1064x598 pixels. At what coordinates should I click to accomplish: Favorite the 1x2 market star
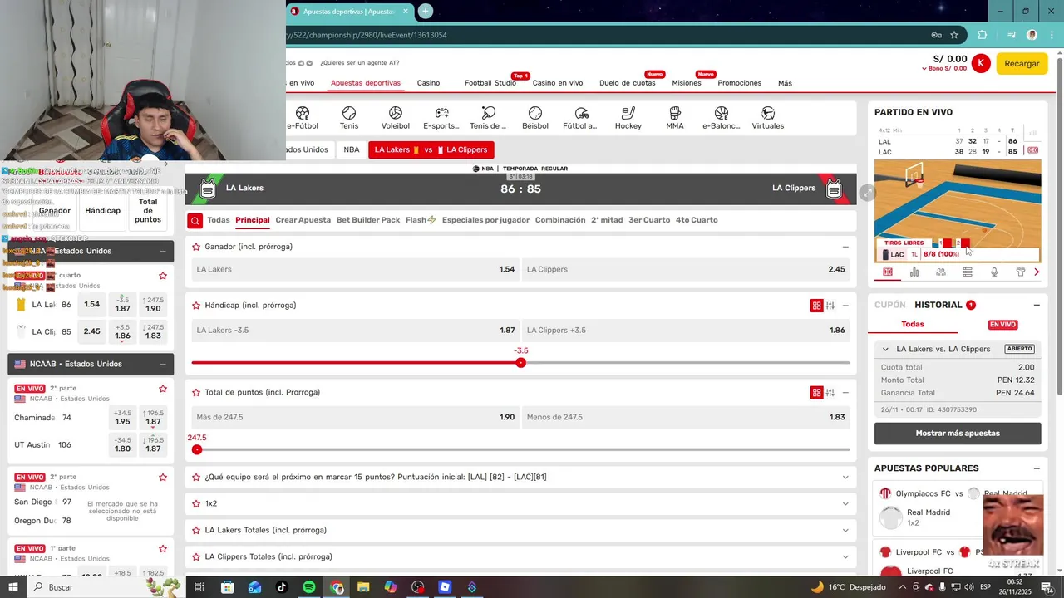click(x=196, y=503)
